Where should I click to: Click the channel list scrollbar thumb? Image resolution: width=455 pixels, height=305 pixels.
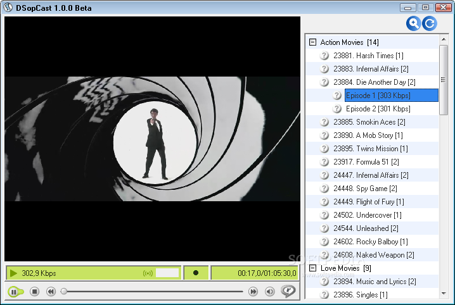444,80
